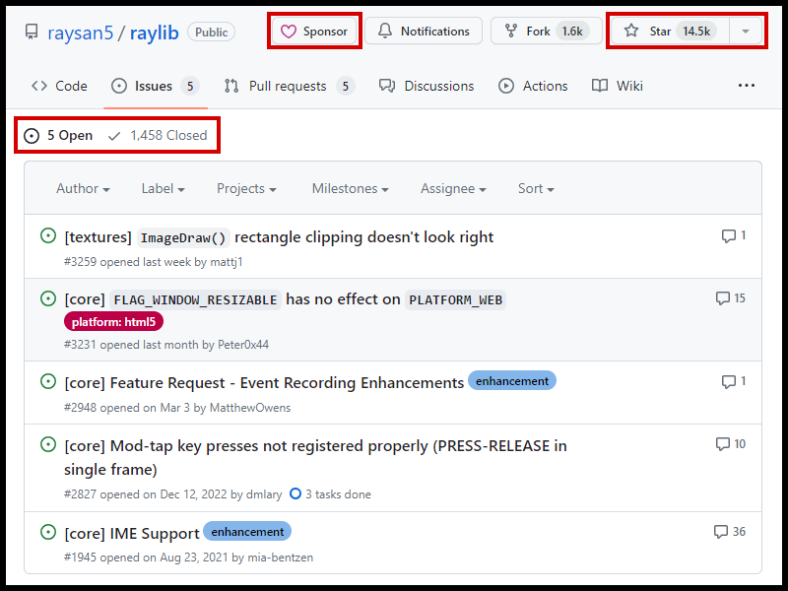Show the 5 Open issues
The height and width of the screenshot is (591, 788).
[x=59, y=136]
